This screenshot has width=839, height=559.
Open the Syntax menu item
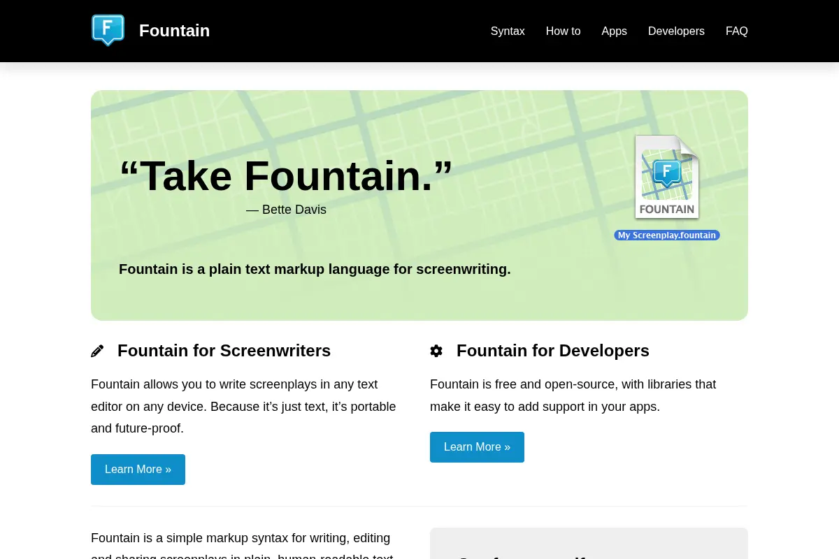coord(508,31)
